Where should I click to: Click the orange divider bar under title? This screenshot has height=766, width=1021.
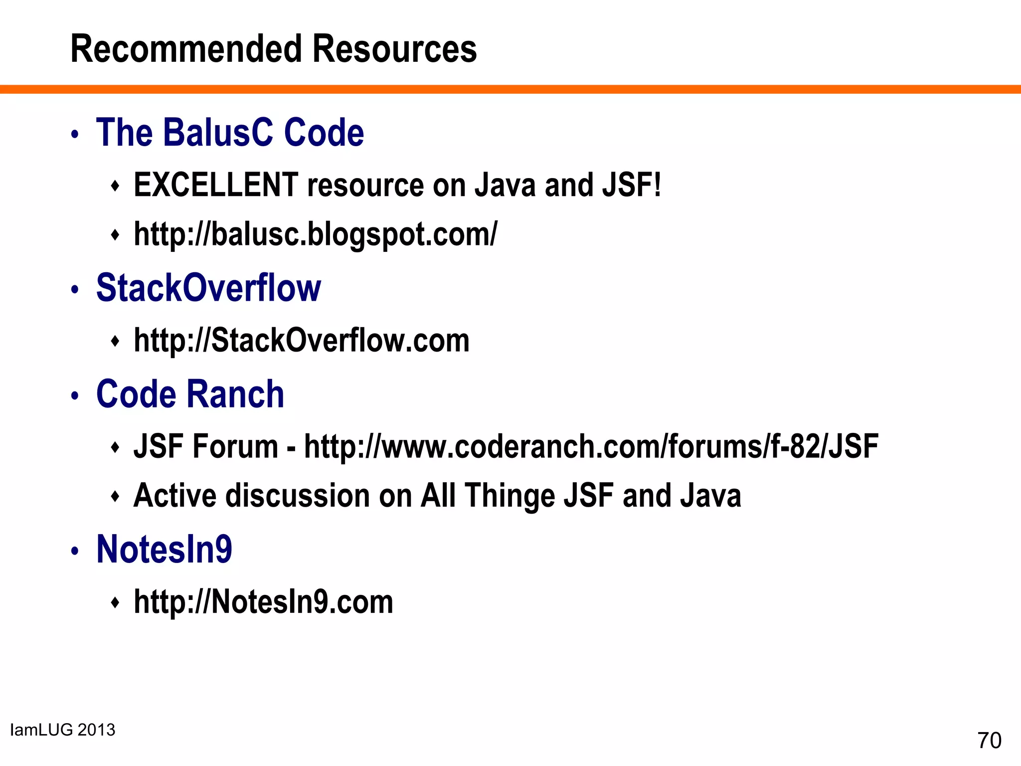point(510,89)
